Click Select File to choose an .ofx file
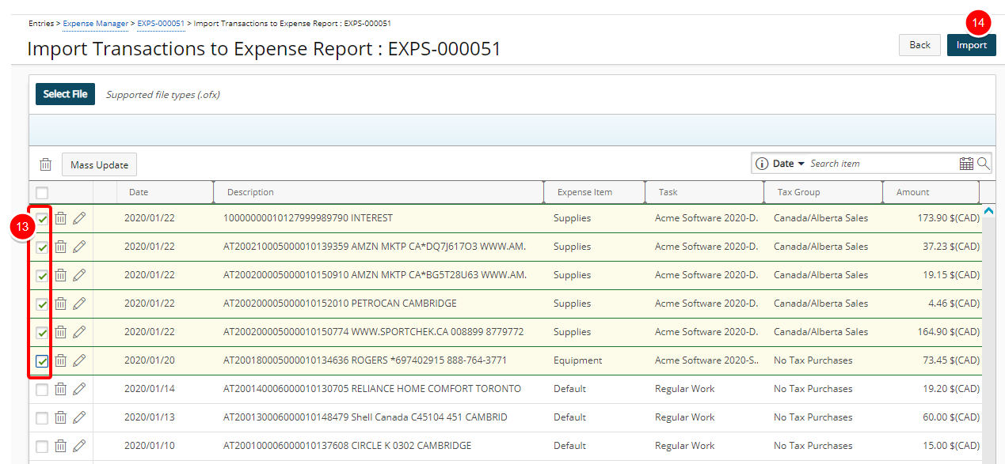Image resolution: width=1005 pixels, height=464 pixels. (x=65, y=94)
